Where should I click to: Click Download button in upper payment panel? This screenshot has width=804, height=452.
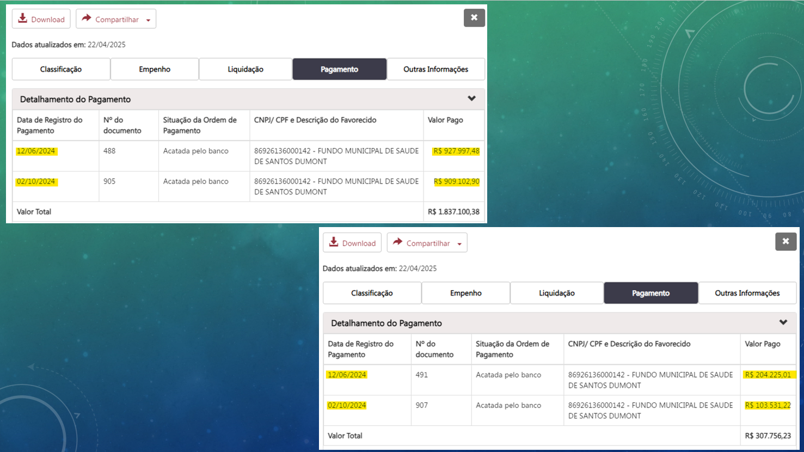pos(41,19)
